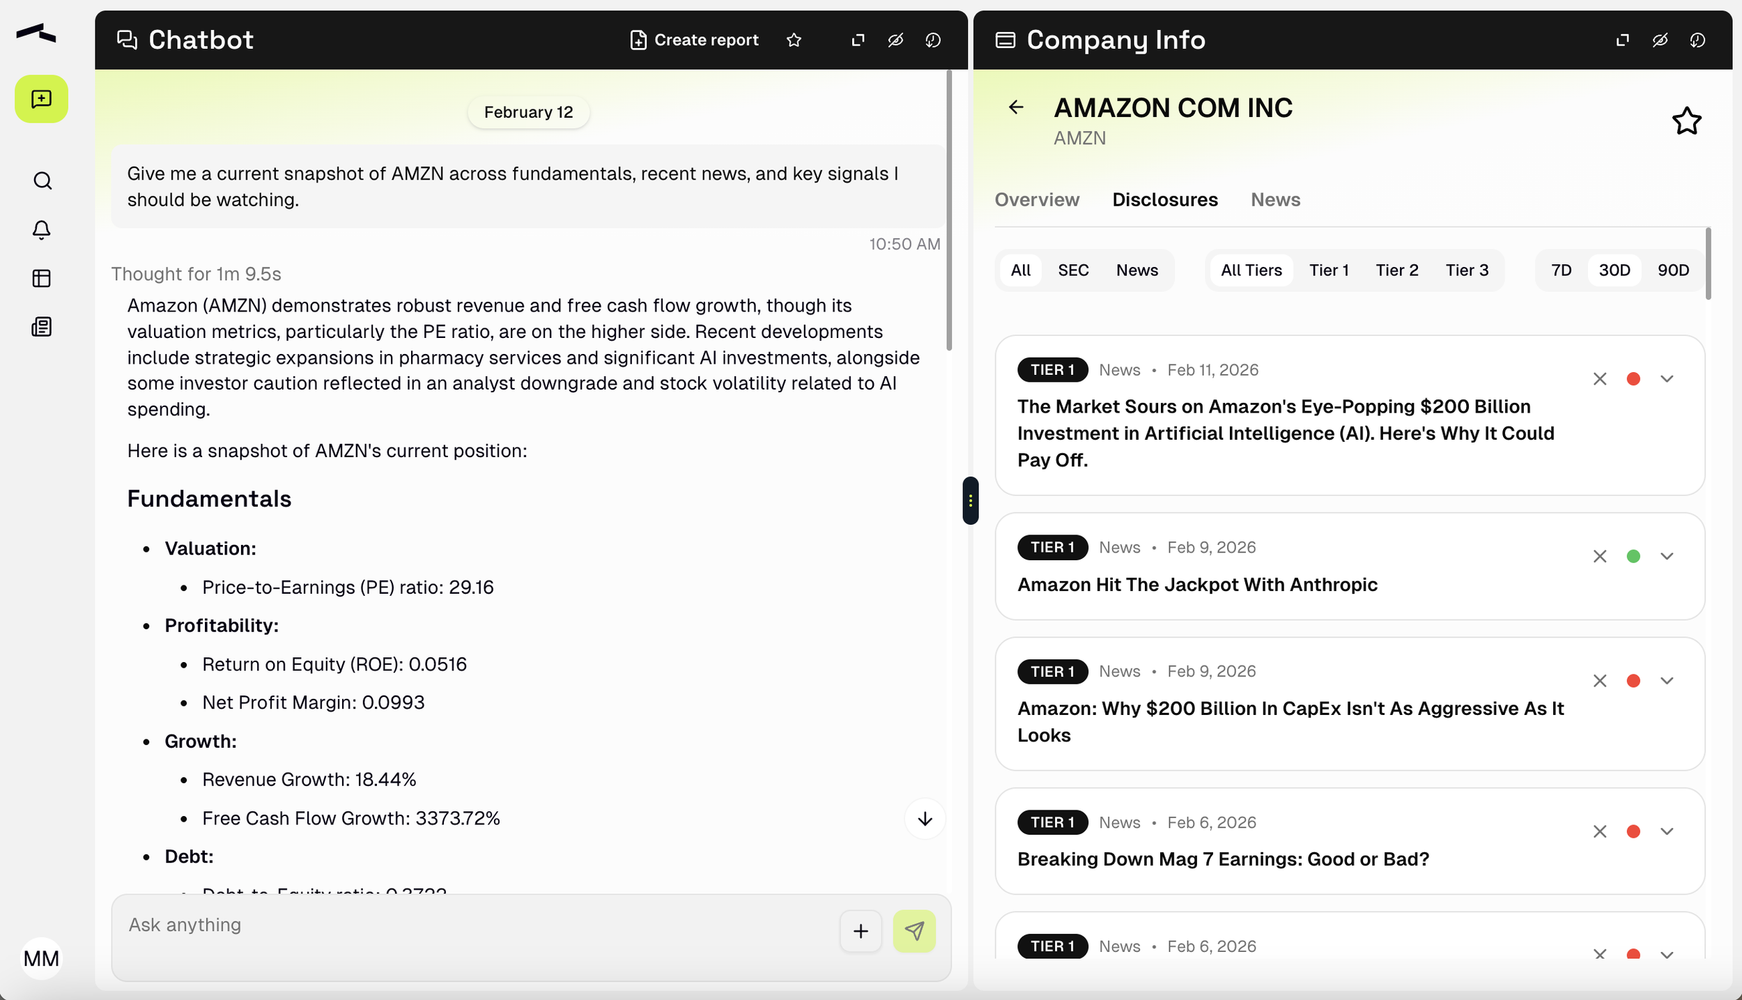Hide the Company Info panel via eye icon
This screenshot has width=1742, height=1000.
1660,40
